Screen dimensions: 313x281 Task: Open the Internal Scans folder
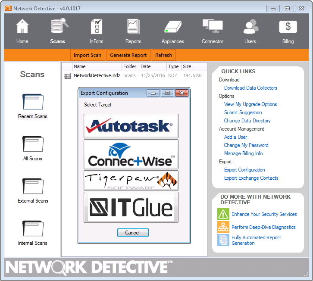33,228
